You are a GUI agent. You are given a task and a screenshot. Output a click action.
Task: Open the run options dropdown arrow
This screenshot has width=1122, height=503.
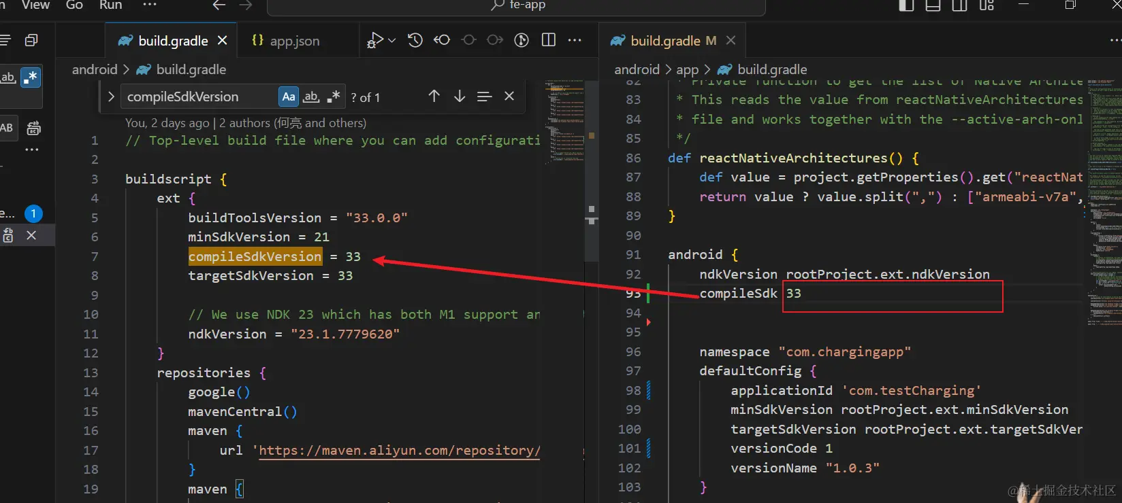(392, 41)
